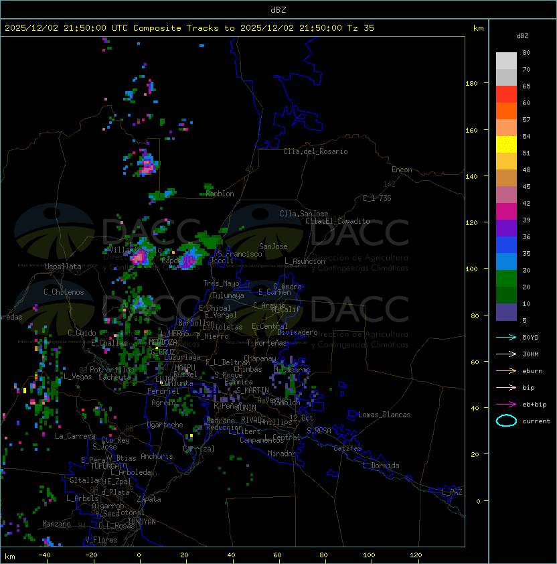This screenshot has height=564, width=557.
Task: Pick the red swatch below 65
Action: [x=506, y=94]
